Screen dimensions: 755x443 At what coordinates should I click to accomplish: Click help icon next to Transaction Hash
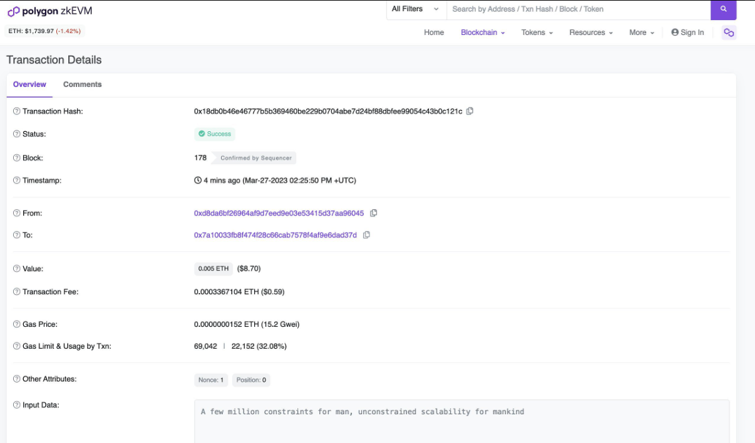(x=17, y=111)
